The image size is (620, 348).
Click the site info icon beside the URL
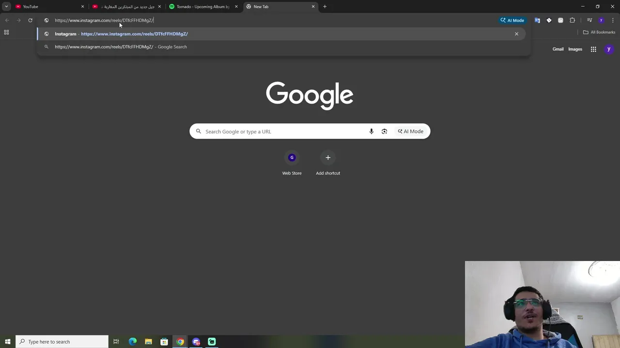tap(46, 20)
